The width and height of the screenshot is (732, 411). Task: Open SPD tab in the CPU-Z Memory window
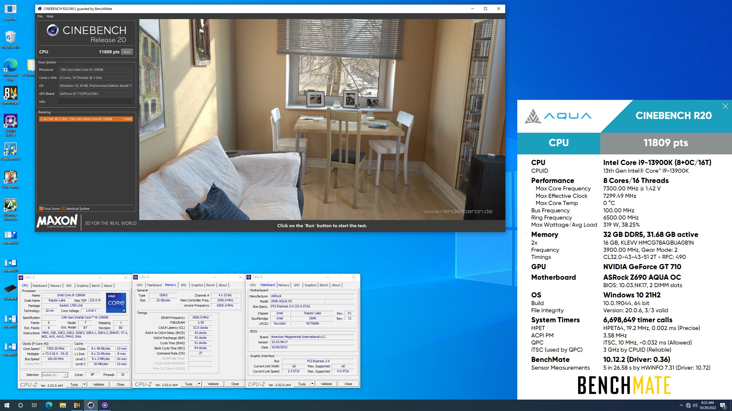[x=184, y=285]
